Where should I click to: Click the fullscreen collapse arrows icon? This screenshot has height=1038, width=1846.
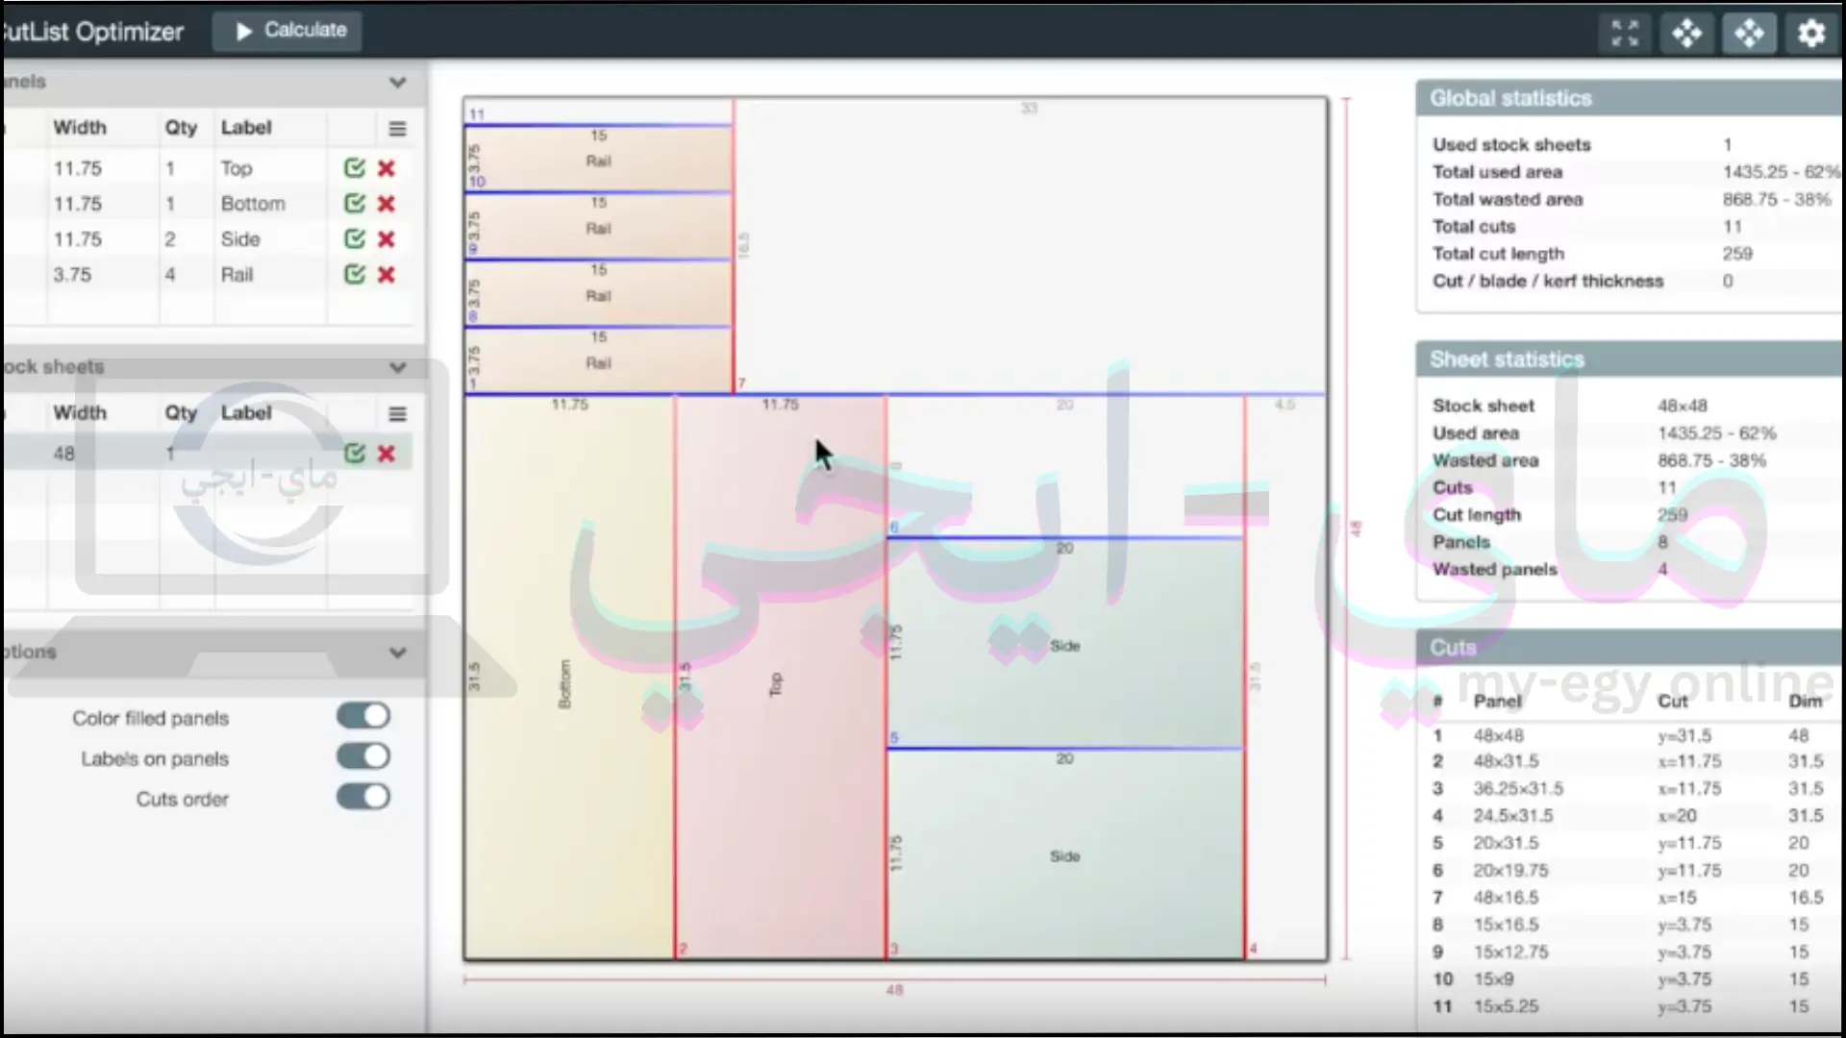[x=1625, y=34]
